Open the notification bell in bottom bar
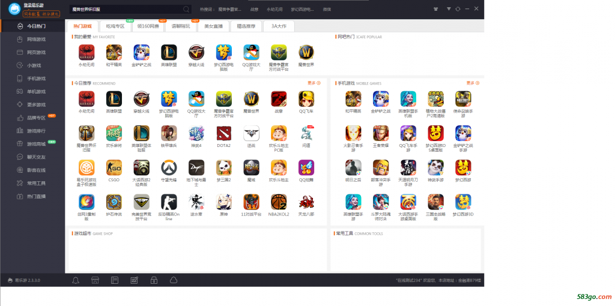615x306 pixels. coord(76,280)
